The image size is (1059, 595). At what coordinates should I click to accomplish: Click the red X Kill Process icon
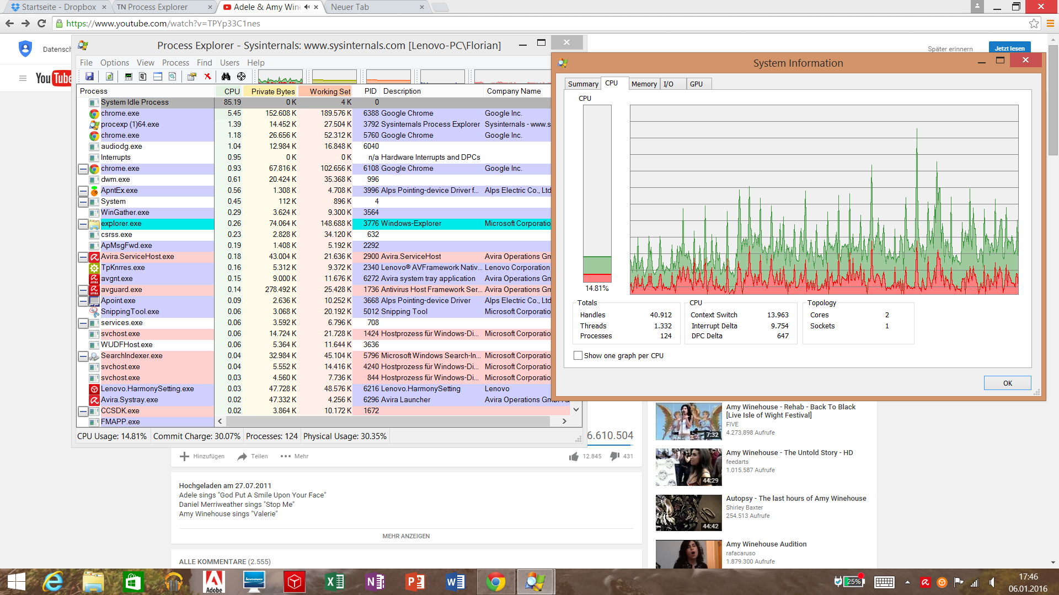click(x=207, y=77)
